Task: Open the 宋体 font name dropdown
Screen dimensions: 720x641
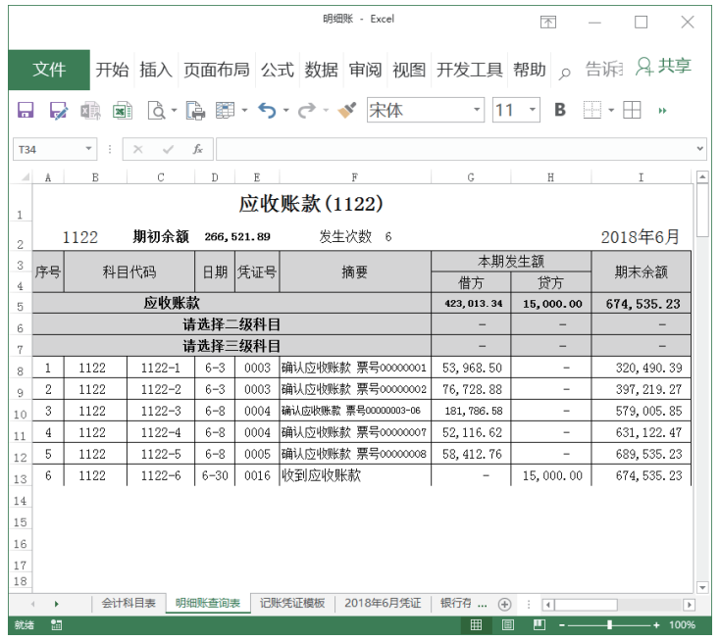Action: pyautogui.click(x=477, y=110)
